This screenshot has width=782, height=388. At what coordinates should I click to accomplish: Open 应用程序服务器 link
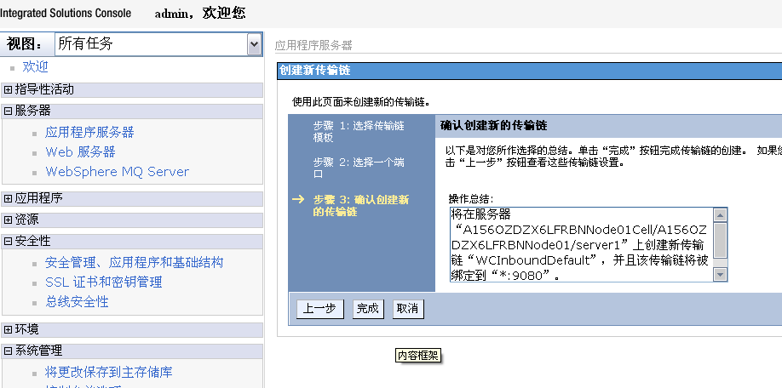point(89,133)
